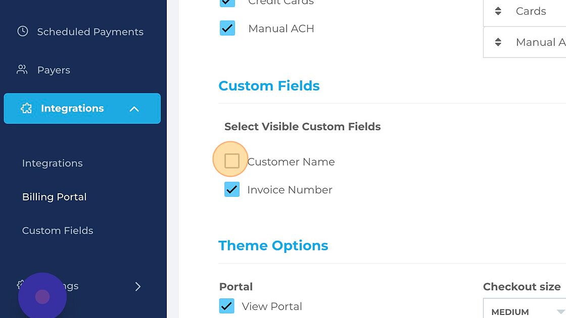Viewport: 566px width, 318px height.
Task: Click the sort arrows beside Manual A
Action: [x=498, y=42]
